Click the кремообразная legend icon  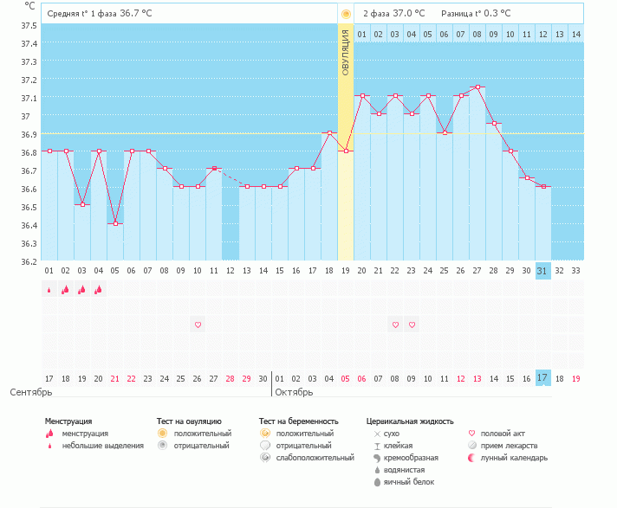tap(377, 458)
